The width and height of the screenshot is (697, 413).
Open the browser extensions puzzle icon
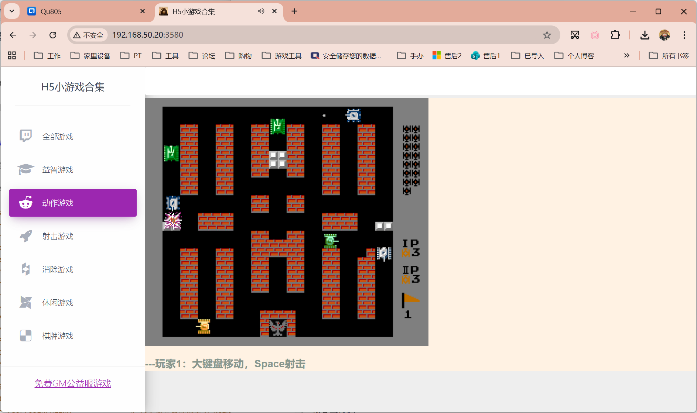click(615, 35)
